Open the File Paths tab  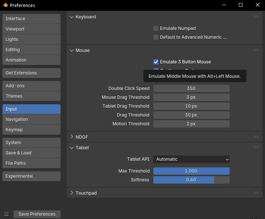click(31, 163)
